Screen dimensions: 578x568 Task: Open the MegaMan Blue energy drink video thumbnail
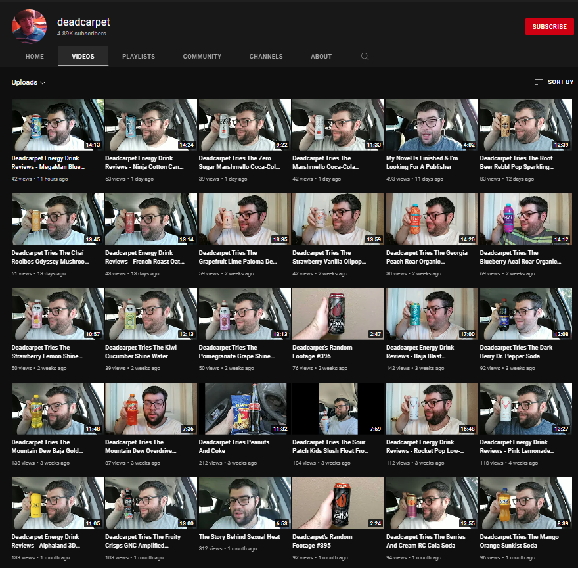click(58, 124)
